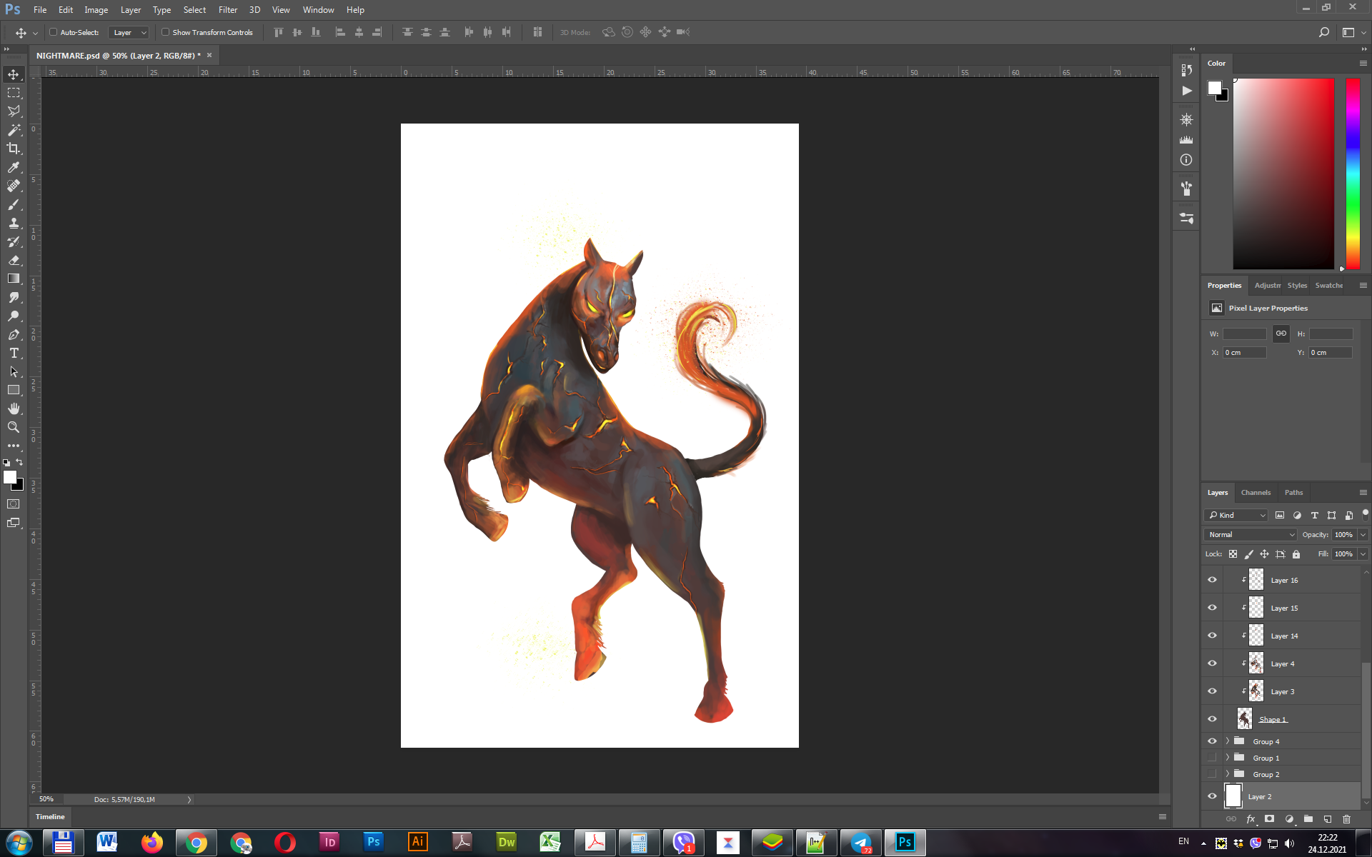The width and height of the screenshot is (1372, 857).
Task: Select the Polygonal Lasso tool
Action: point(14,111)
